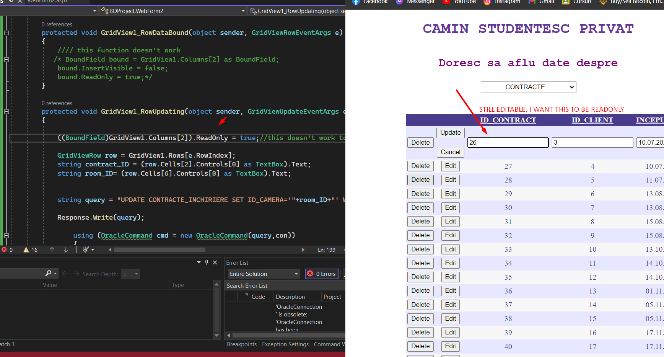Toggle the 0 Errors filter in Error List

pyautogui.click(x=322, y=274)
